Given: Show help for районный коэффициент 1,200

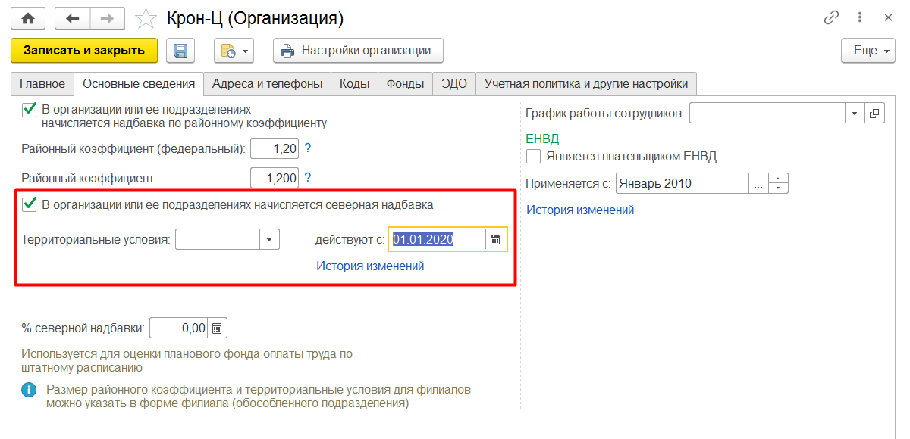Looking at the screenshot, I should (x=309, y=179).
